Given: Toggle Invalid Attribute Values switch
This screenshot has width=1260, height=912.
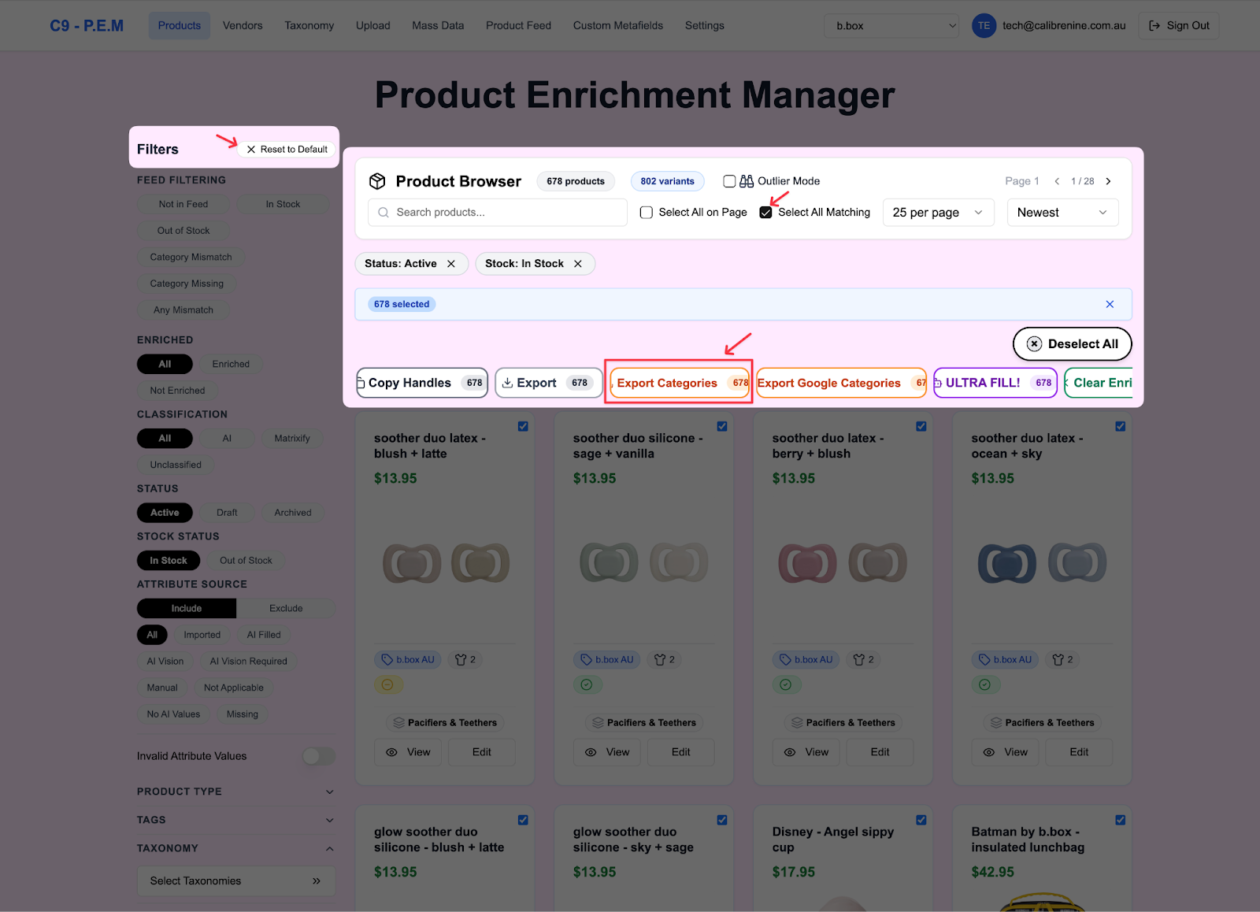Looking at the screenshot, I should coord(319,756).
